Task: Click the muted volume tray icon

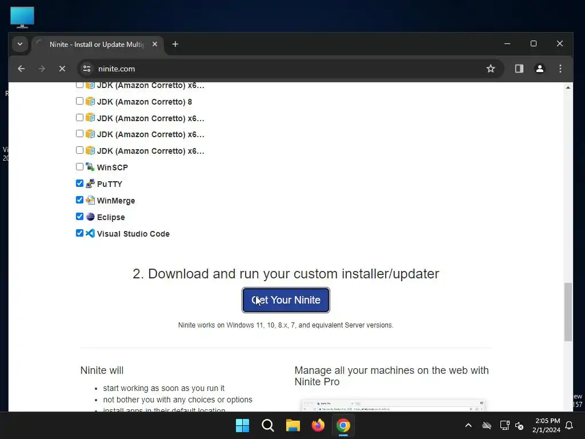Action: [x=519, y=425]
